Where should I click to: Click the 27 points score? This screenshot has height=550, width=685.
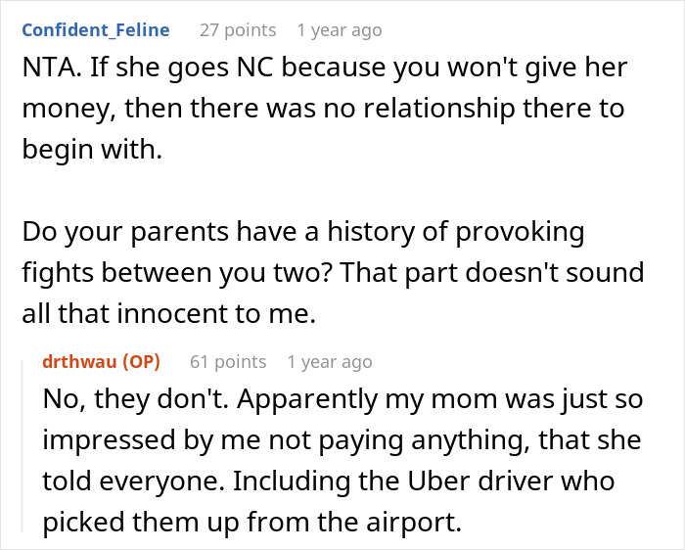pyautogui.click(x=238, y=30)
